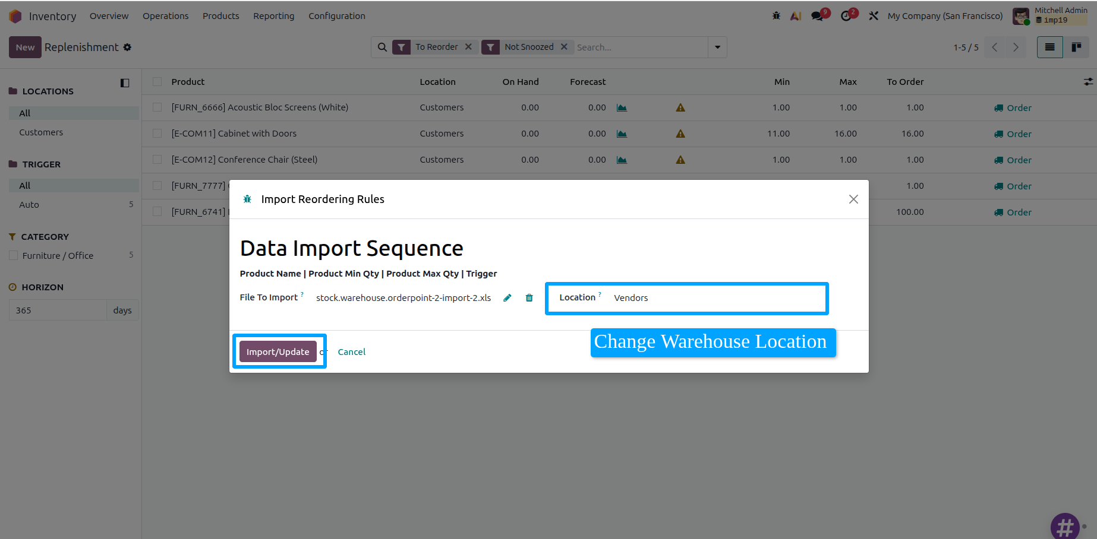
Task: Check the Conference Chair (Steel) row
Action: 157,160
